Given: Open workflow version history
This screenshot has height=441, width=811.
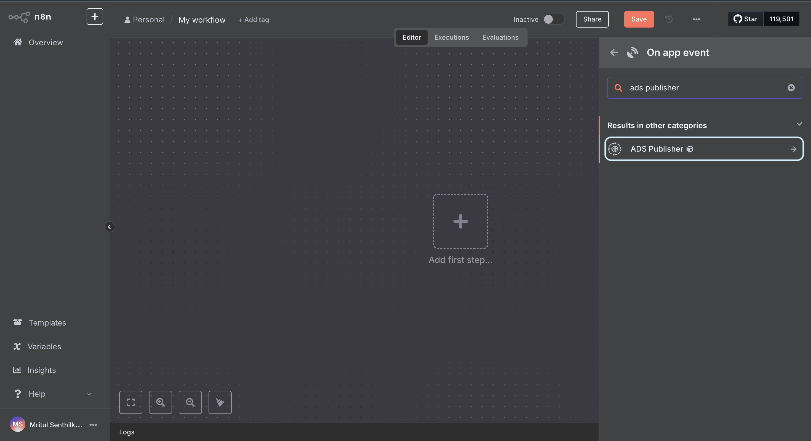Looking at the screenshot, I should click(669, 19).
